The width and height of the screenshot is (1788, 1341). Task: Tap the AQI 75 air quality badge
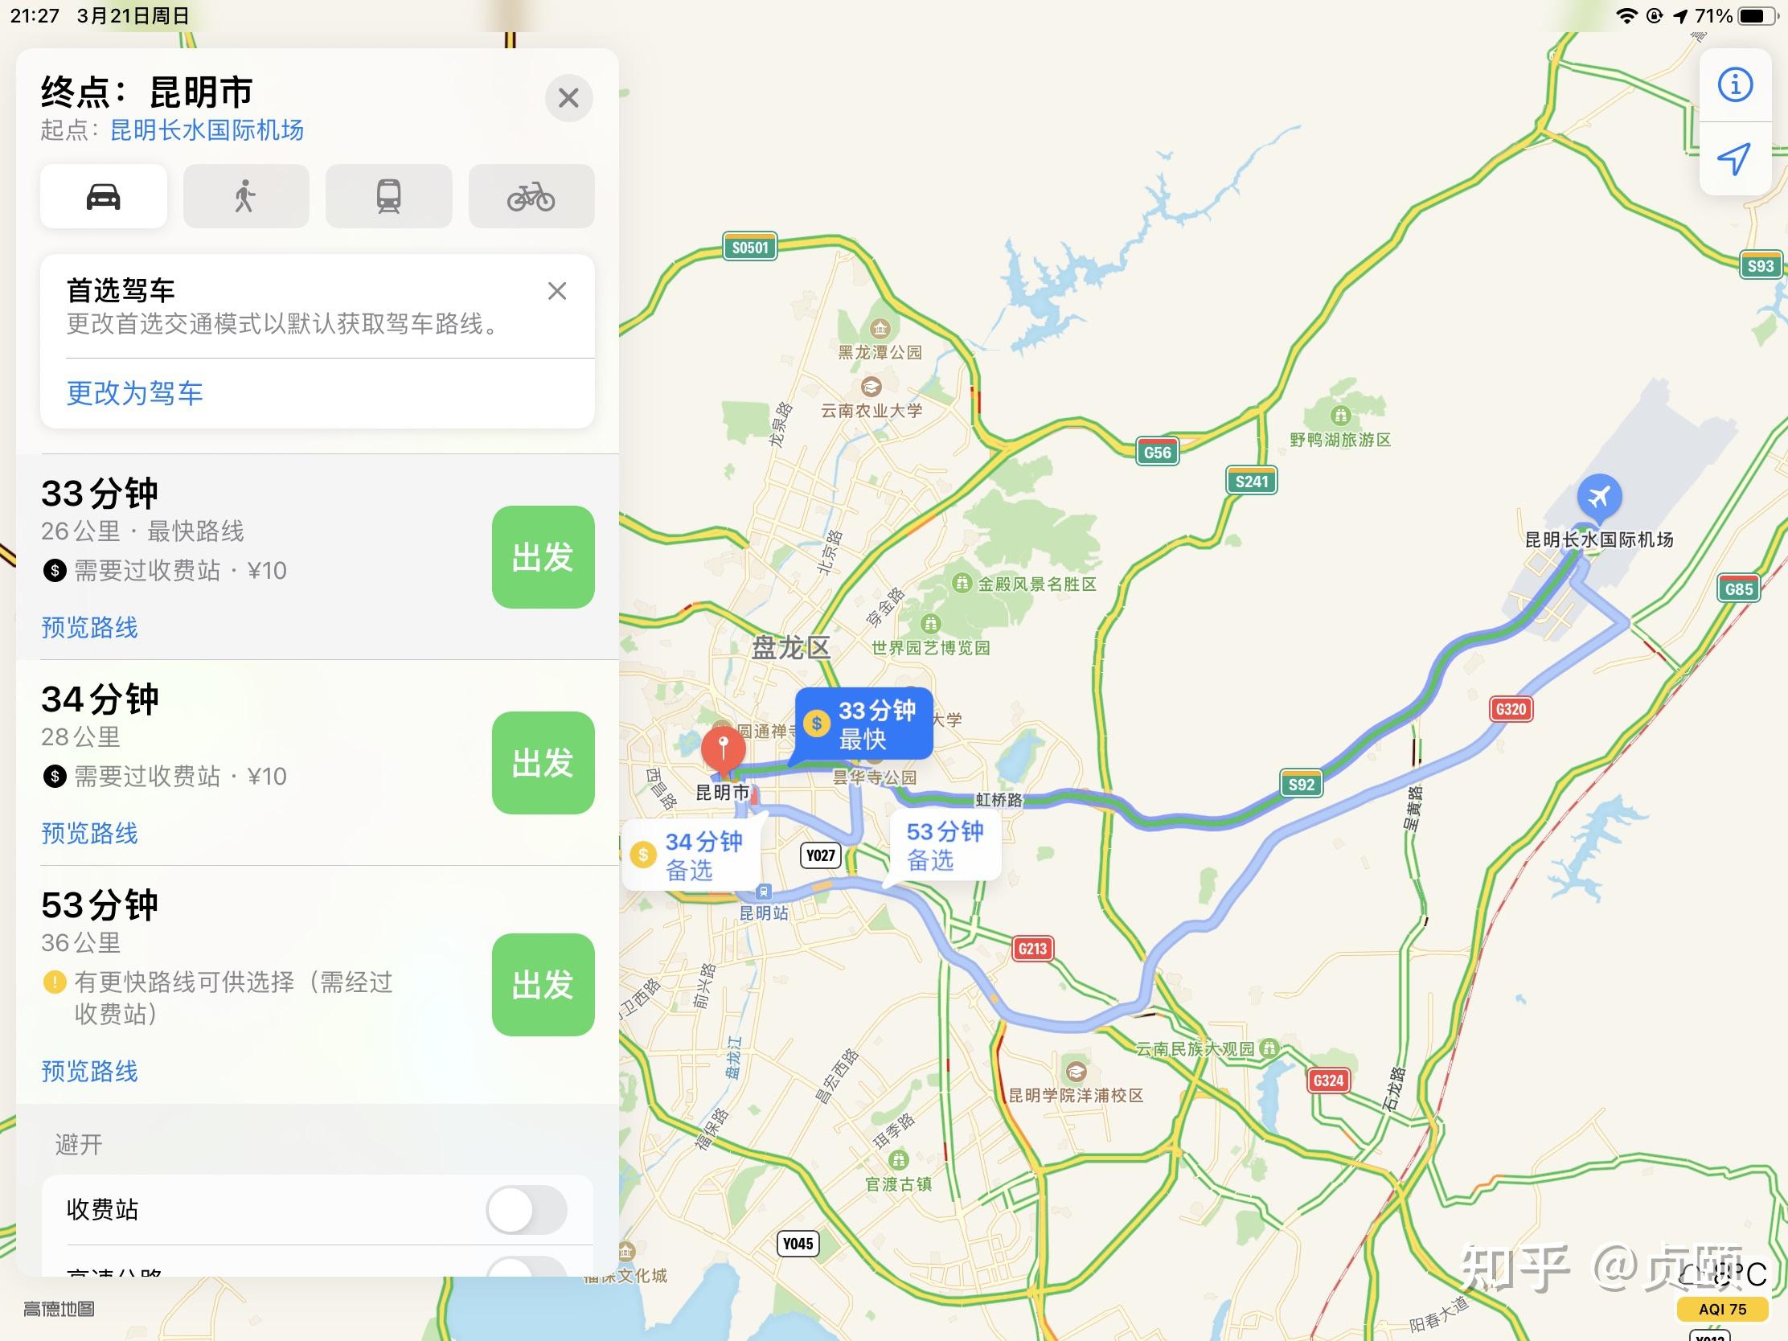[x=1723, y=1310]
